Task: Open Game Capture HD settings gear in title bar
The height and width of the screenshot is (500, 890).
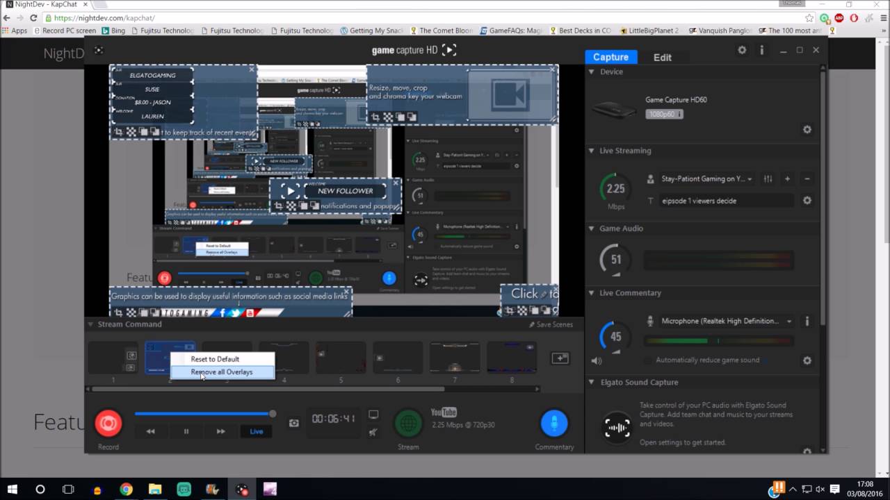Action: [x=742, y=50]
